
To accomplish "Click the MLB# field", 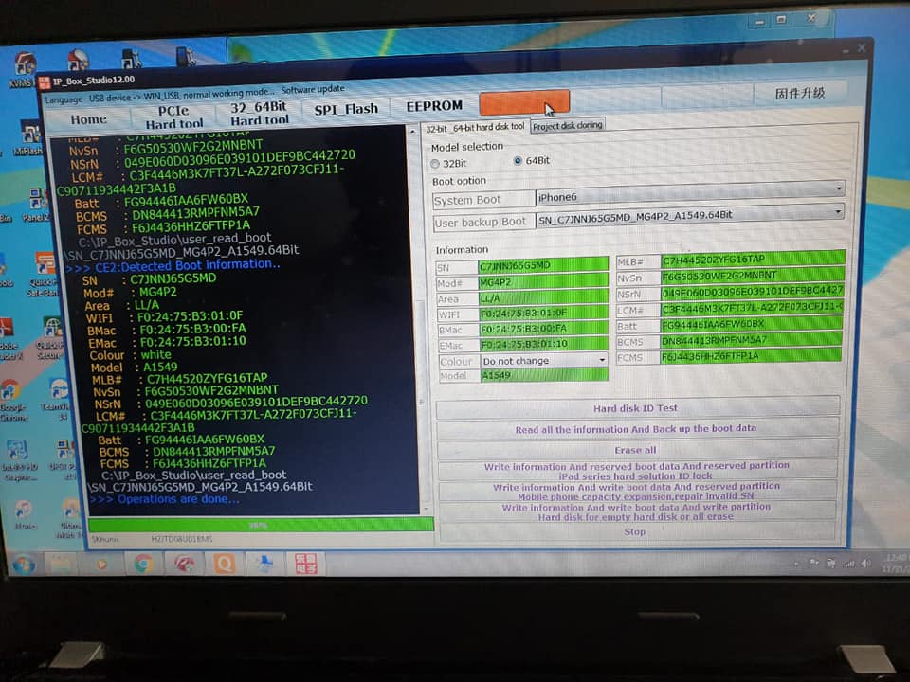I will 752,260.
